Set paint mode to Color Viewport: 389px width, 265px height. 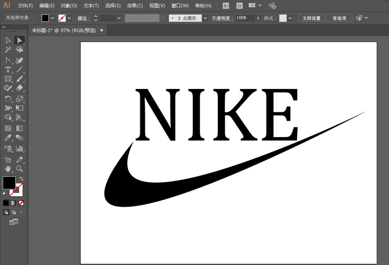pyautogui.click(x=6, y=203)
